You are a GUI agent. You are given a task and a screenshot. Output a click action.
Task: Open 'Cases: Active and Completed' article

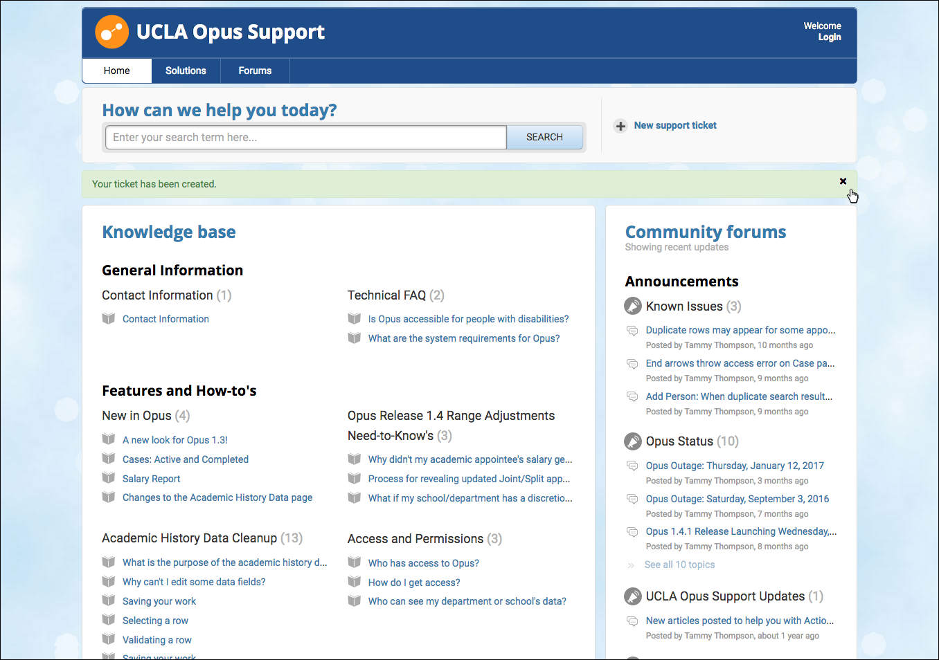[x=186, y=459]
